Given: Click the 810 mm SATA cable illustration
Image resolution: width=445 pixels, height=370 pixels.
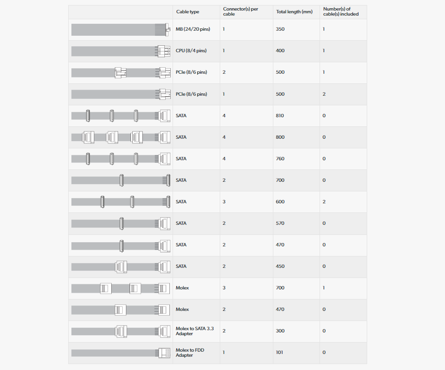Looking at the screenshot, I should (121, 116).
